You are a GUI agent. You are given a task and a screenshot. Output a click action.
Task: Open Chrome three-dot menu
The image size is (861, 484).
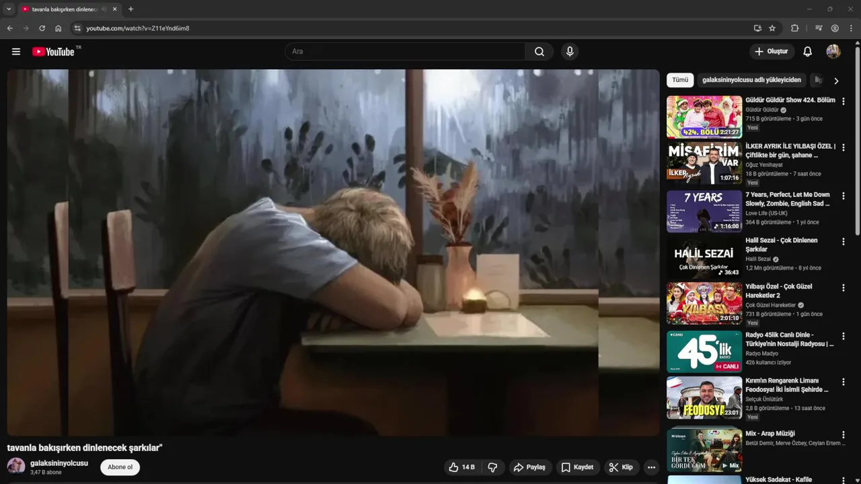tap(851, 28)
